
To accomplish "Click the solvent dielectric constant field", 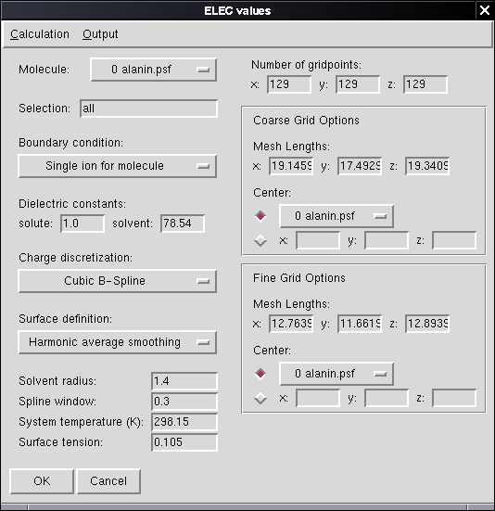I will point(183,224).
